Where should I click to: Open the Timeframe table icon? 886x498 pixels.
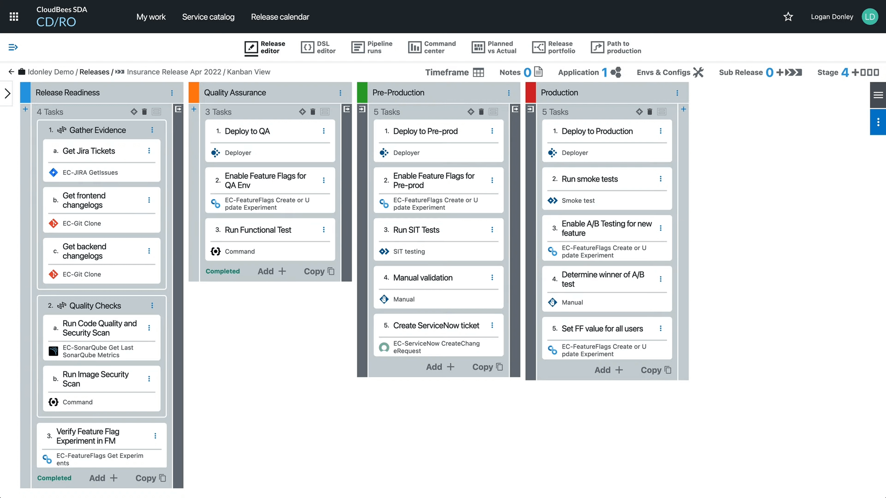(479, 72)
